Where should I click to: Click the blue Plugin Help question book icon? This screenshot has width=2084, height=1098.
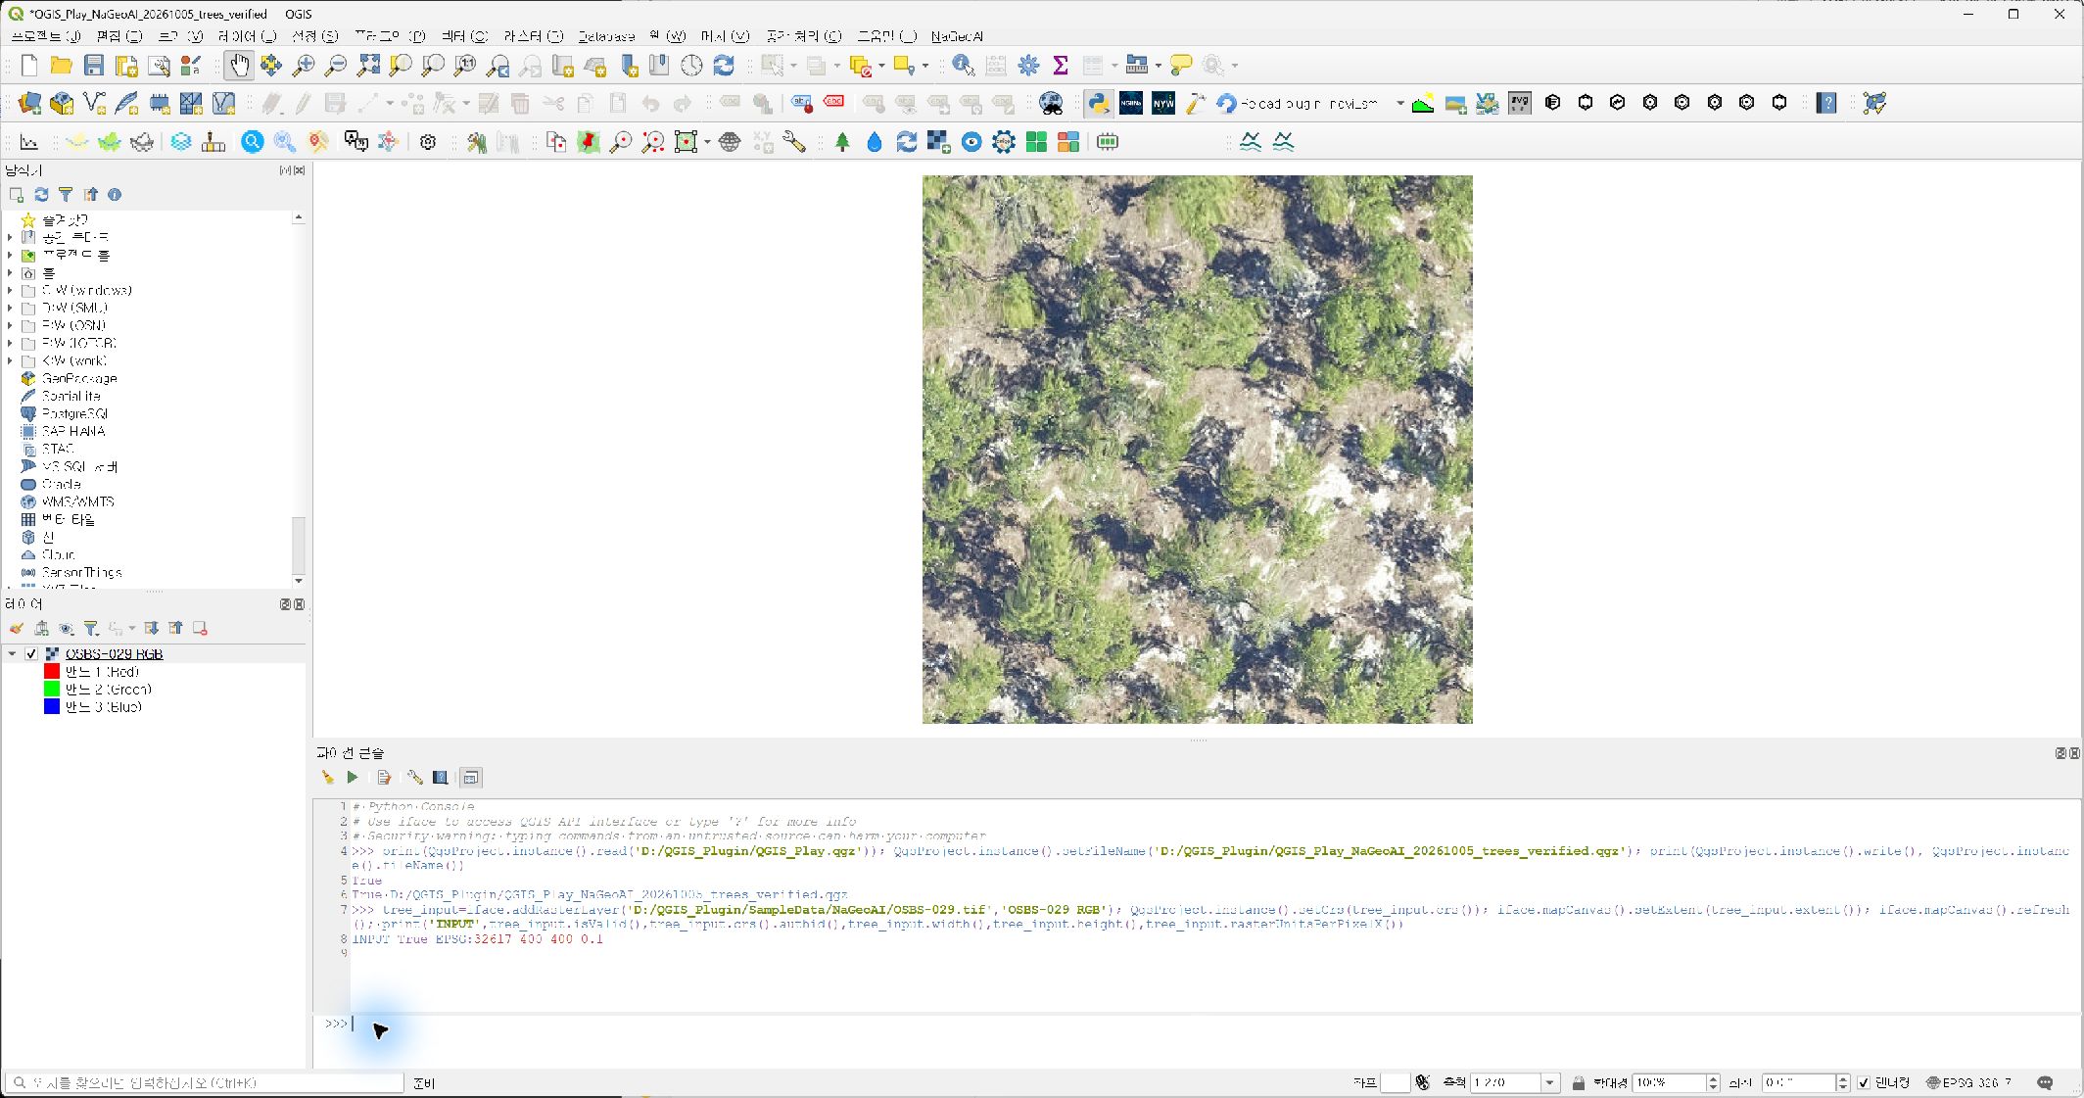tap(1825, 103)
